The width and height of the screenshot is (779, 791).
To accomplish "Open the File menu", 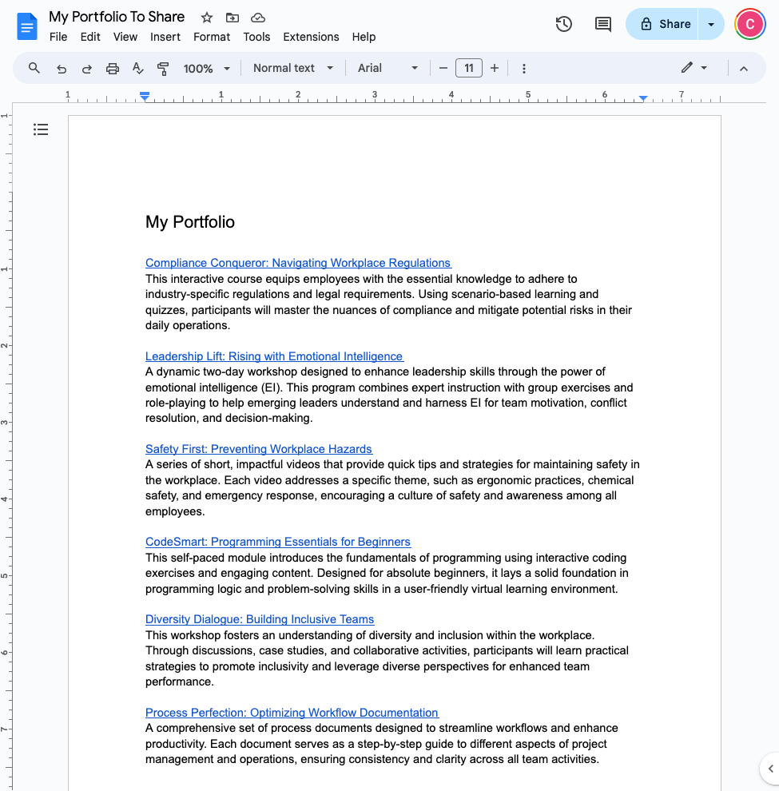I will click(58, 37).
